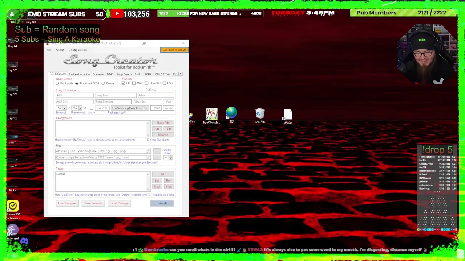Open the Day 64 desktop icon

click(x=13, y=42)
